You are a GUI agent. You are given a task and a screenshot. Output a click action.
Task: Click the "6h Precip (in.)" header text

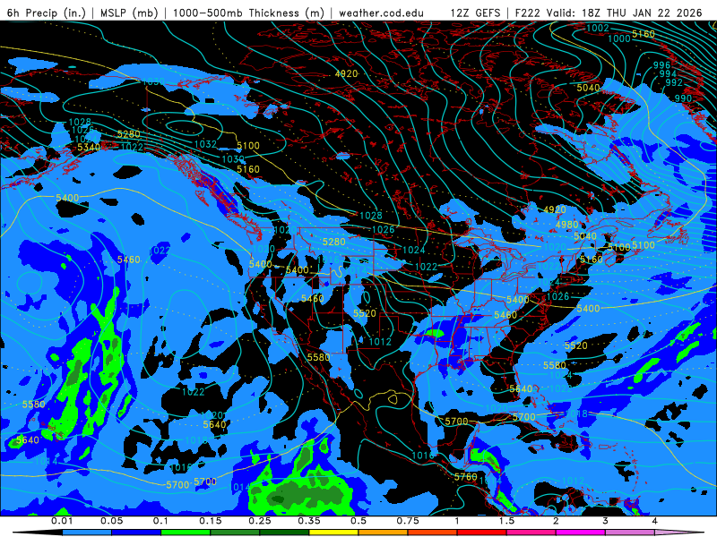click(x=47, y=13)
